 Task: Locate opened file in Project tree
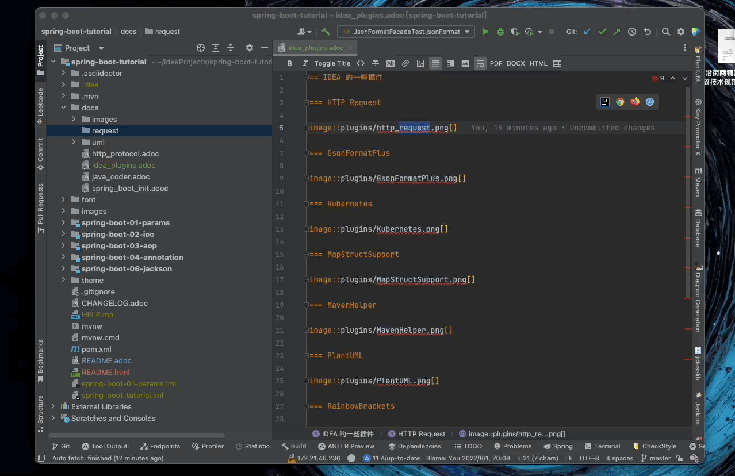(x=201, y=48)
